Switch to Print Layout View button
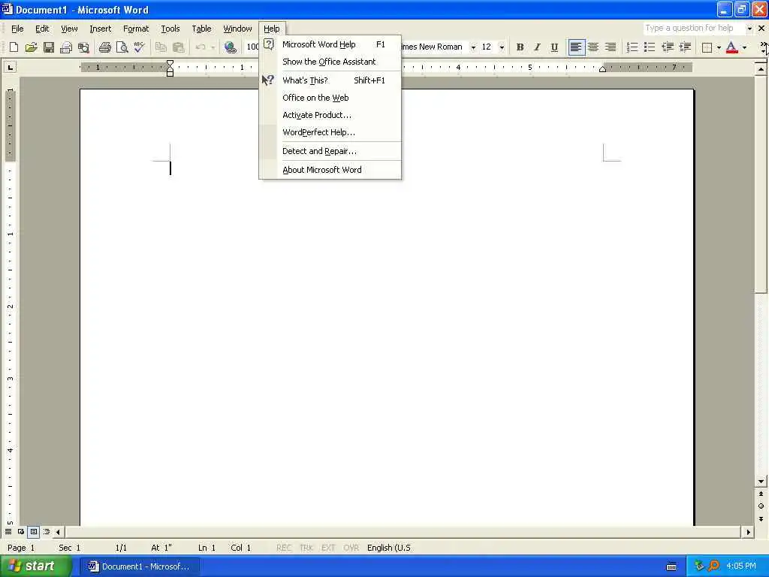The image size is (769, 577). (x=33, y=532)
